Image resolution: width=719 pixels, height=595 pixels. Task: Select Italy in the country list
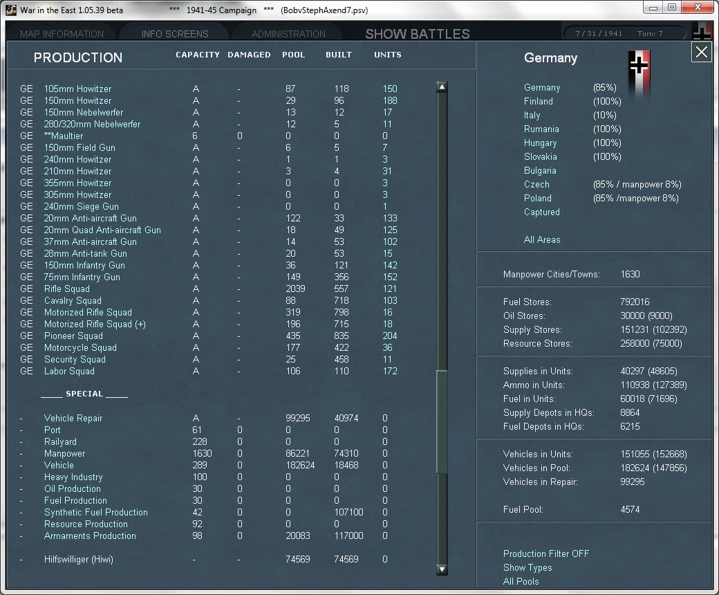coord(532,115)
